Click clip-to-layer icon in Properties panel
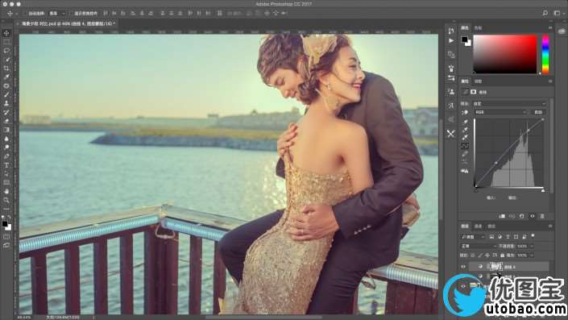Image resolution: width=568 pixels, height=320 pixels. 503,216
